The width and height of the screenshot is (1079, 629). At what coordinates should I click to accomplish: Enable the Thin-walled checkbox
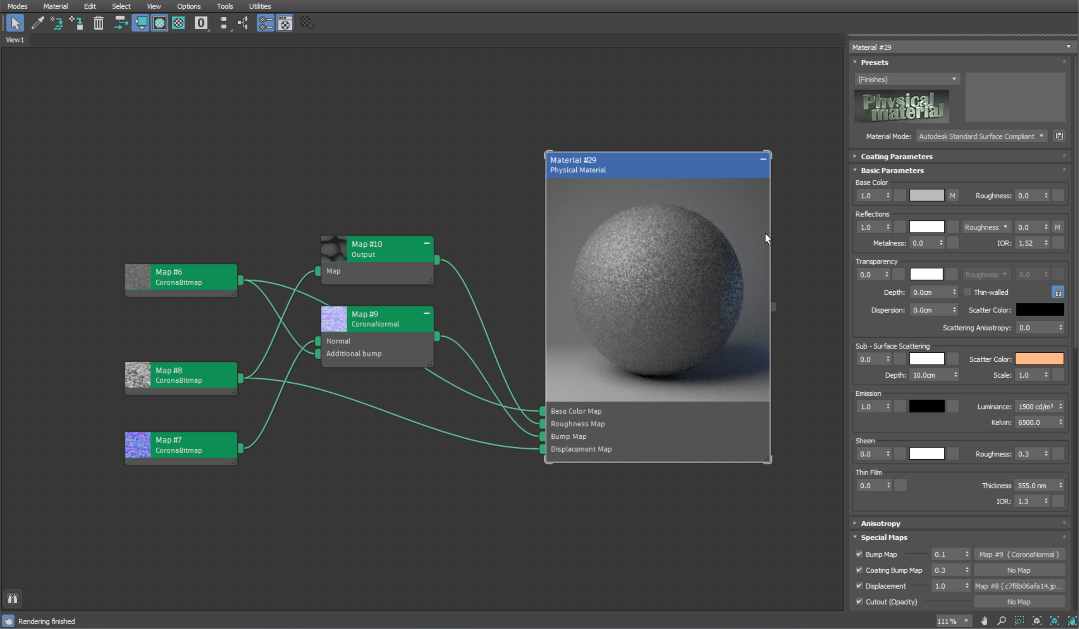click(x=967, y=292)
